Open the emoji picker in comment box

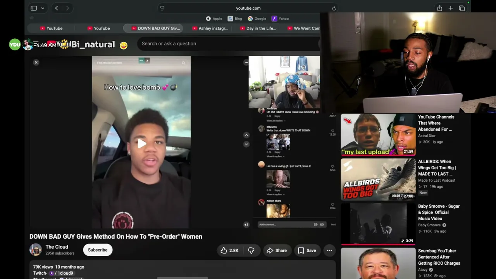point(322,224)
